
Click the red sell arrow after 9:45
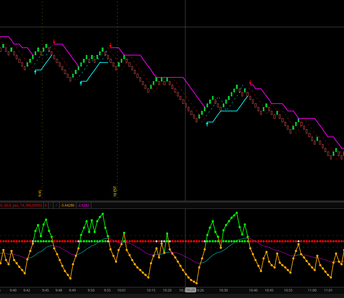point(54,42)
